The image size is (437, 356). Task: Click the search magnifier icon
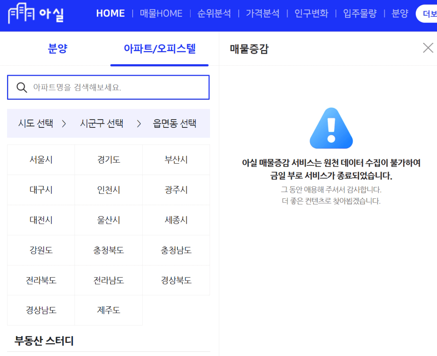22,87
